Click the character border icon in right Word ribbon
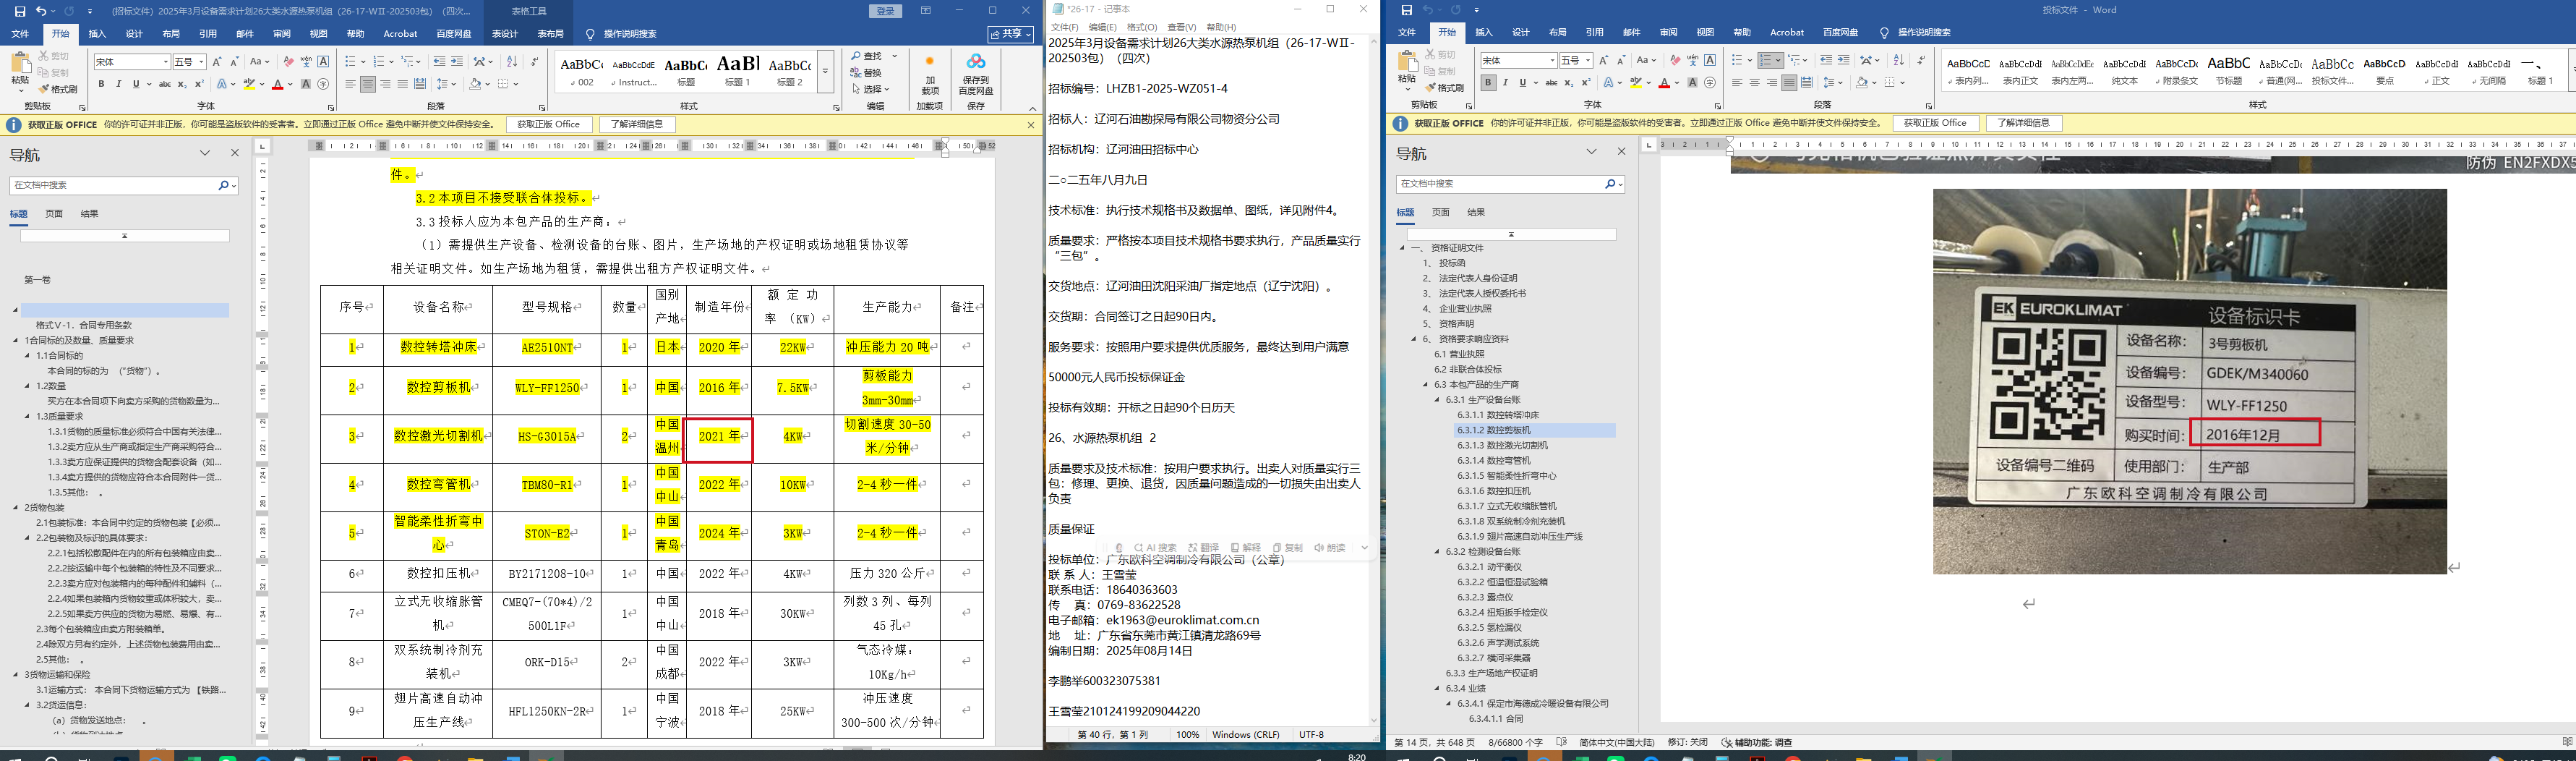Screen dimensions: 2576x761 click(1710, 61)
